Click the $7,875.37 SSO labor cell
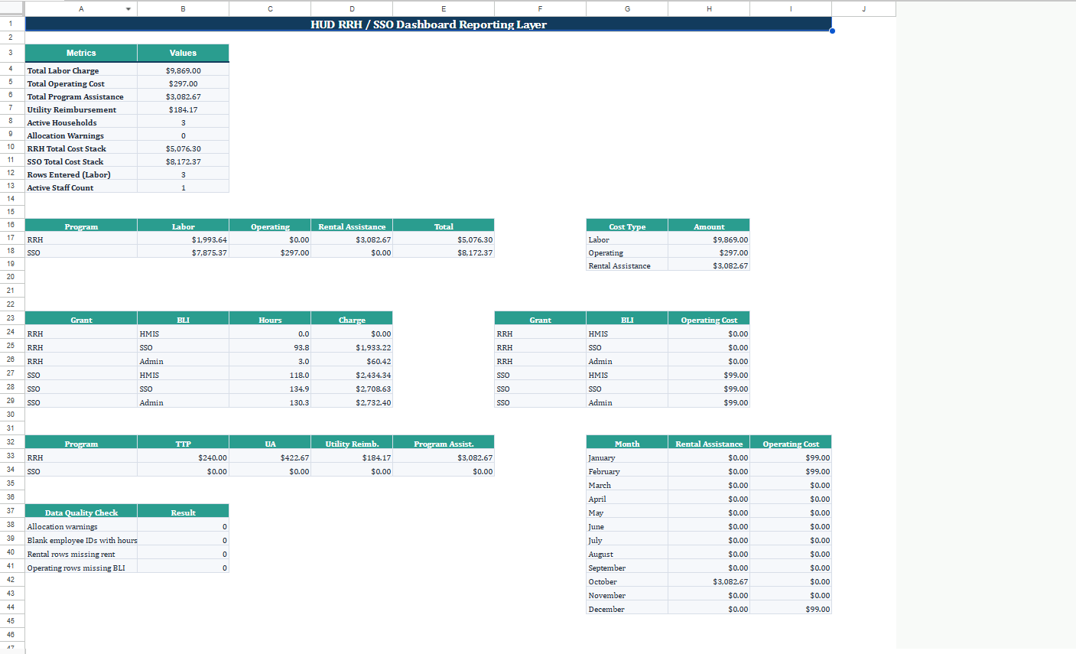The height and width of the screenshot is (654, 1076). 183,252
